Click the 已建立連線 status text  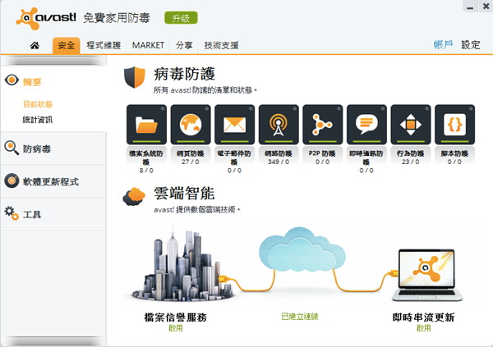click(300, 317)
